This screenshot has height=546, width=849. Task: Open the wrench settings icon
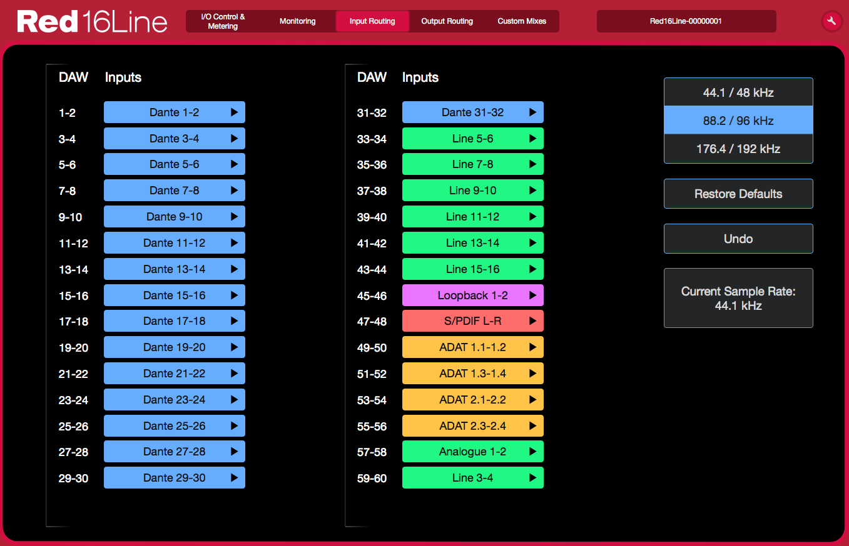[831, 21]
